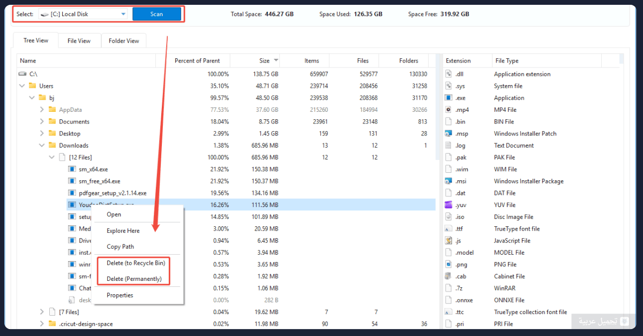The width and height of the screenshot is (643, 336).
Task: Click the blue Scan button
Action: [156, 14]
